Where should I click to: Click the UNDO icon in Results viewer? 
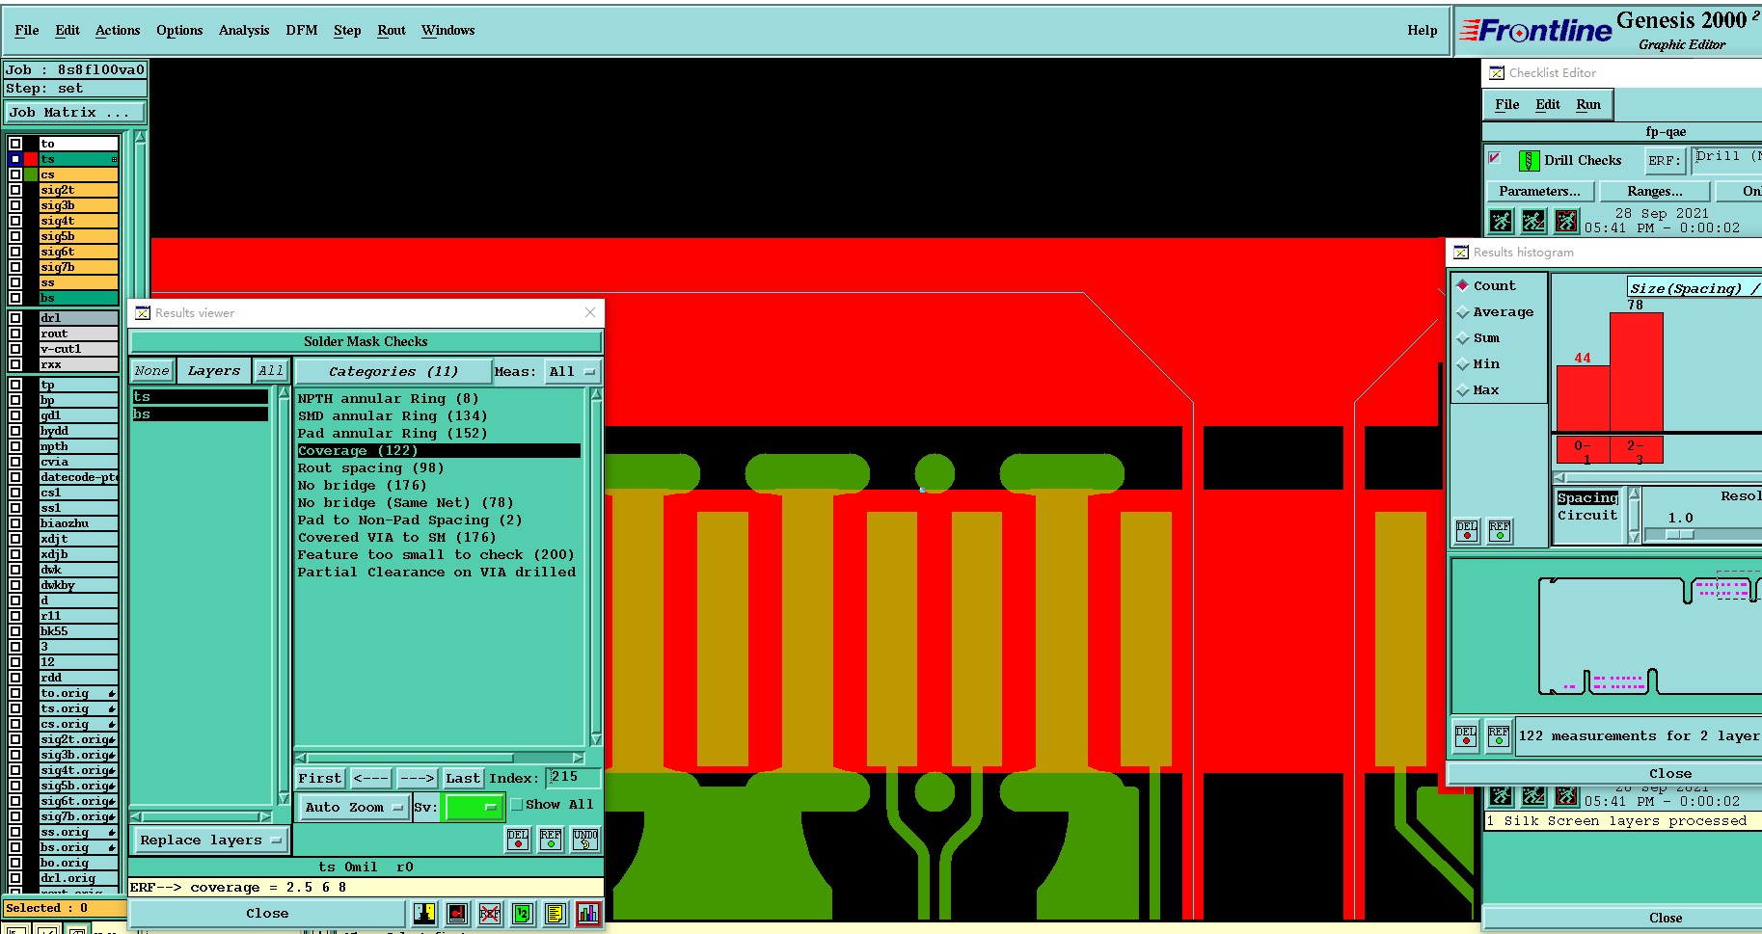[585, 840]
